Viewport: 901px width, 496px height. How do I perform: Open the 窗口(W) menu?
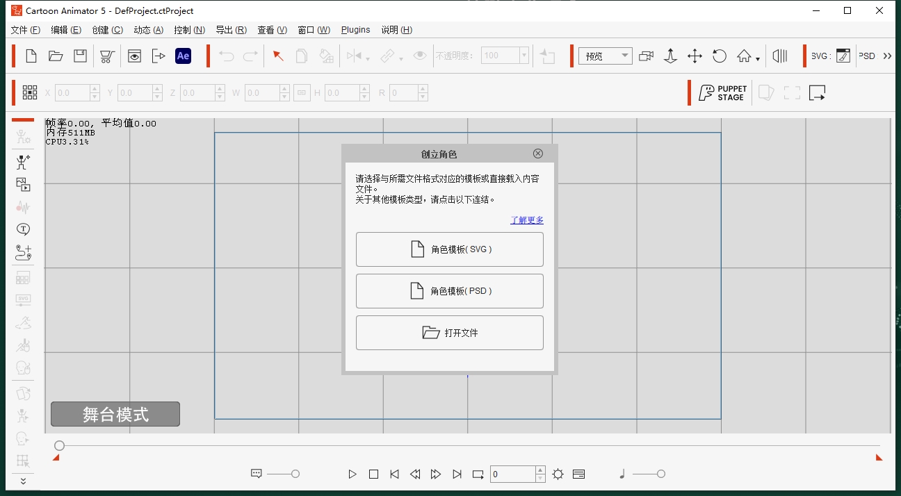[x=314, y=30]
